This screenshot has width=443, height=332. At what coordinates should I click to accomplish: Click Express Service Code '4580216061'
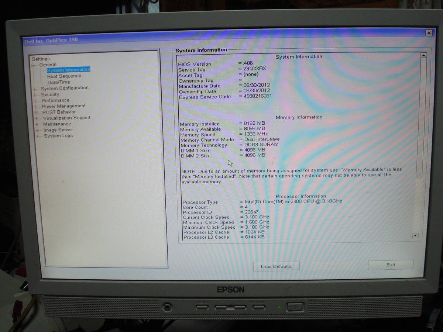258,96
